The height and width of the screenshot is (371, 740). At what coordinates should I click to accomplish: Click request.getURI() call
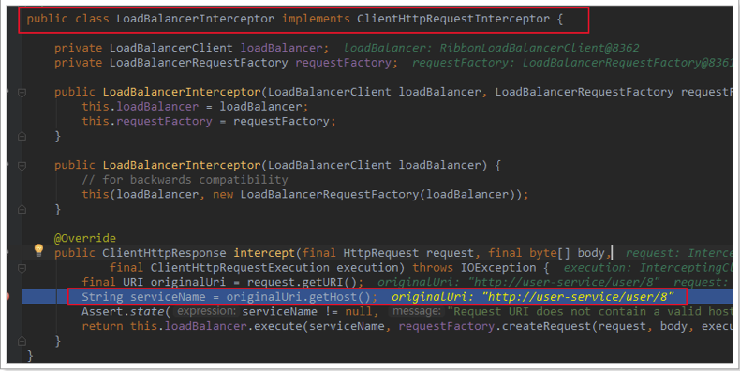click(x=302, y=282)
